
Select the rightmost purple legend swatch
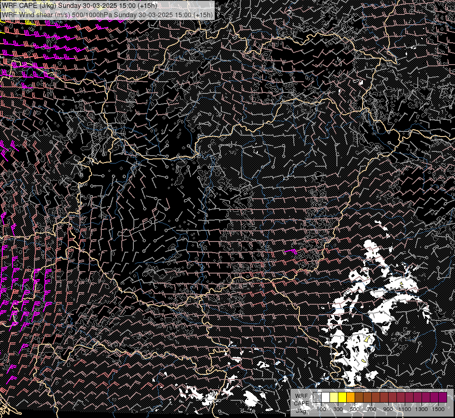coord(442,398)
